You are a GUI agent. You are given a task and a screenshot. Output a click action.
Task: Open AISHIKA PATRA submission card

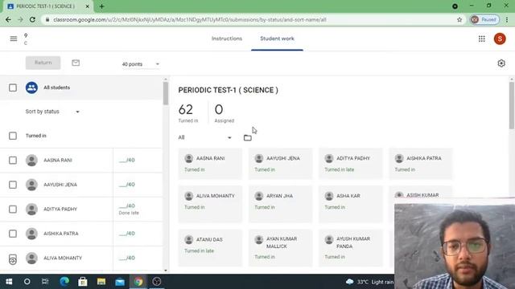point(420,164)
